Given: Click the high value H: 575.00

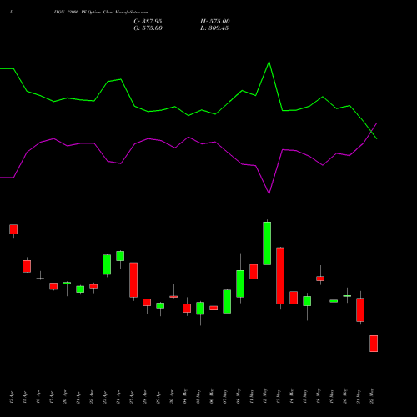Looking at the screenshot, I should point(215,22).
